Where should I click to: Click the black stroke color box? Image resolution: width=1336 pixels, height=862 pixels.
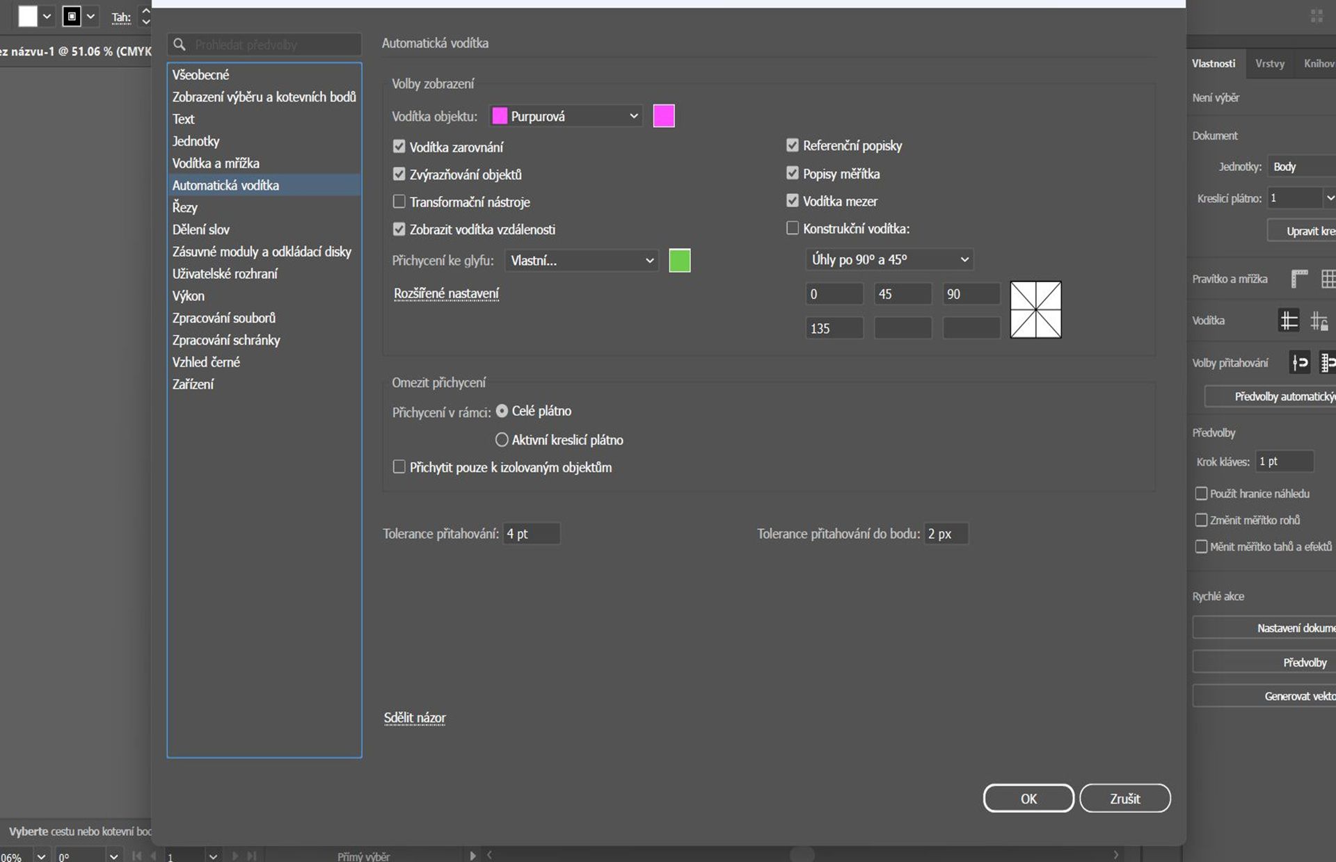coord(72,17)
